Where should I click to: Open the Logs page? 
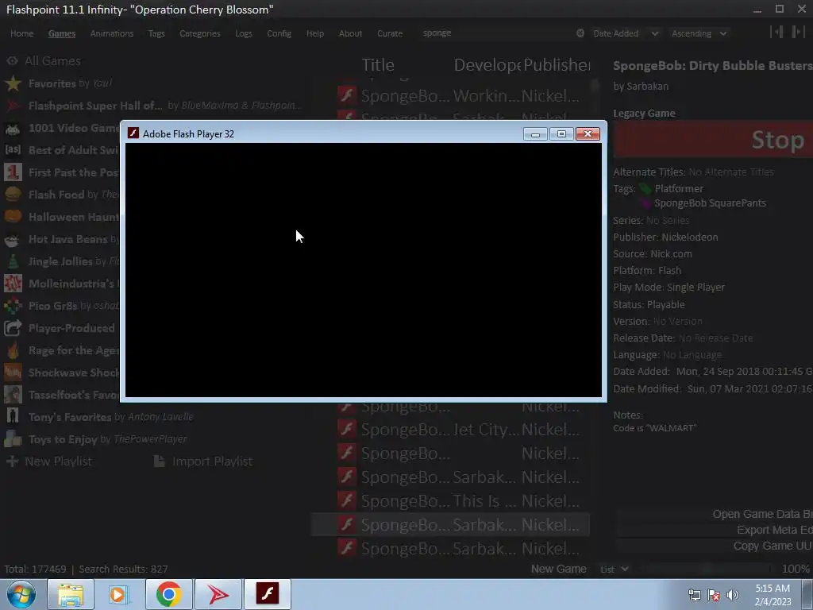tap(243, 33)
